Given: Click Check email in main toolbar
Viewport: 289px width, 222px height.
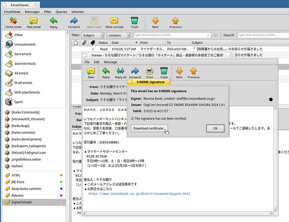Looking at the screenshot, I should pyautogui.click(x=13, y=23).
